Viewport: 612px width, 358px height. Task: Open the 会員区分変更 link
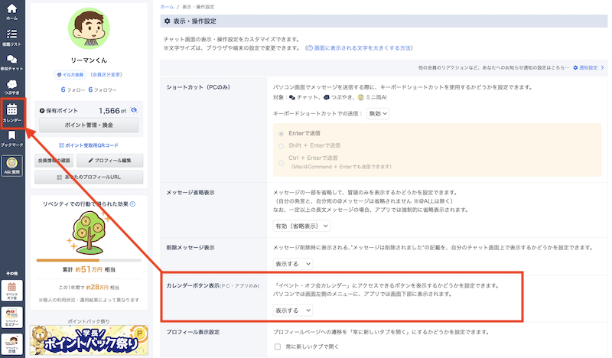[106, 74]
